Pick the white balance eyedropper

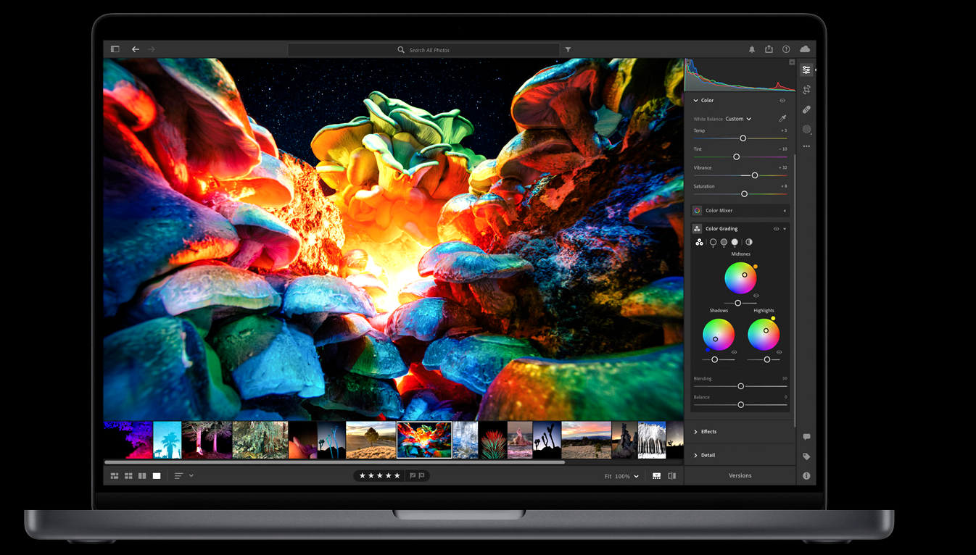[x=782, y=119]
